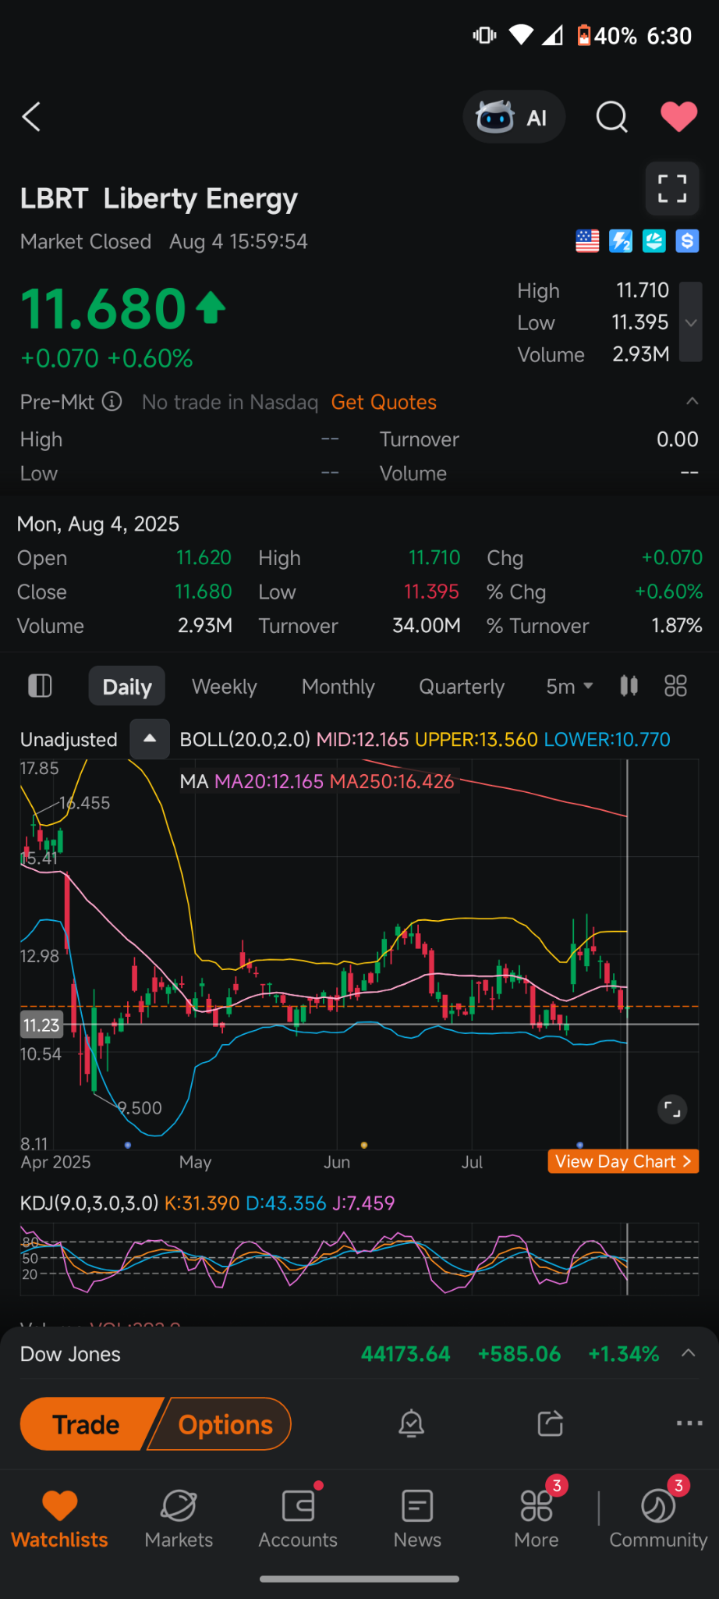Open Community in the bottom bar

point(658,1519)
